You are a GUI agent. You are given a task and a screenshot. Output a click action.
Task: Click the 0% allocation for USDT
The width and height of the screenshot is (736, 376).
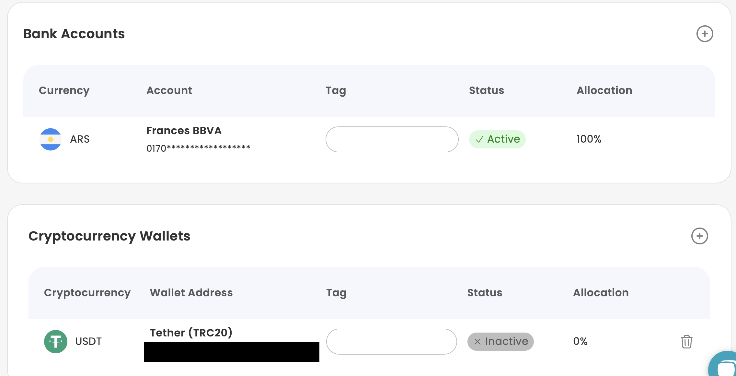(580, 342)
